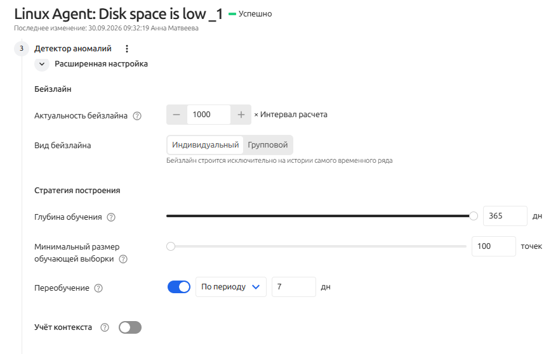Click the 1000 baseline value field
Viewport: 558px width, 354px height.
pyautogui.click(x=209, y=115)
